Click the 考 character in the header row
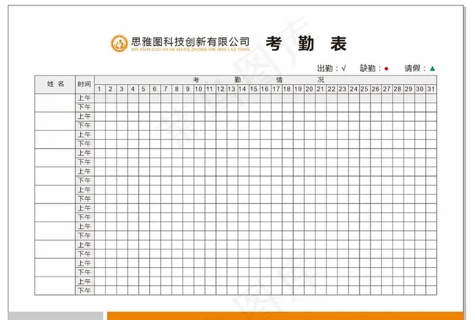The height and width of the screenshot is (320, 475). click(x=196, y=80)
